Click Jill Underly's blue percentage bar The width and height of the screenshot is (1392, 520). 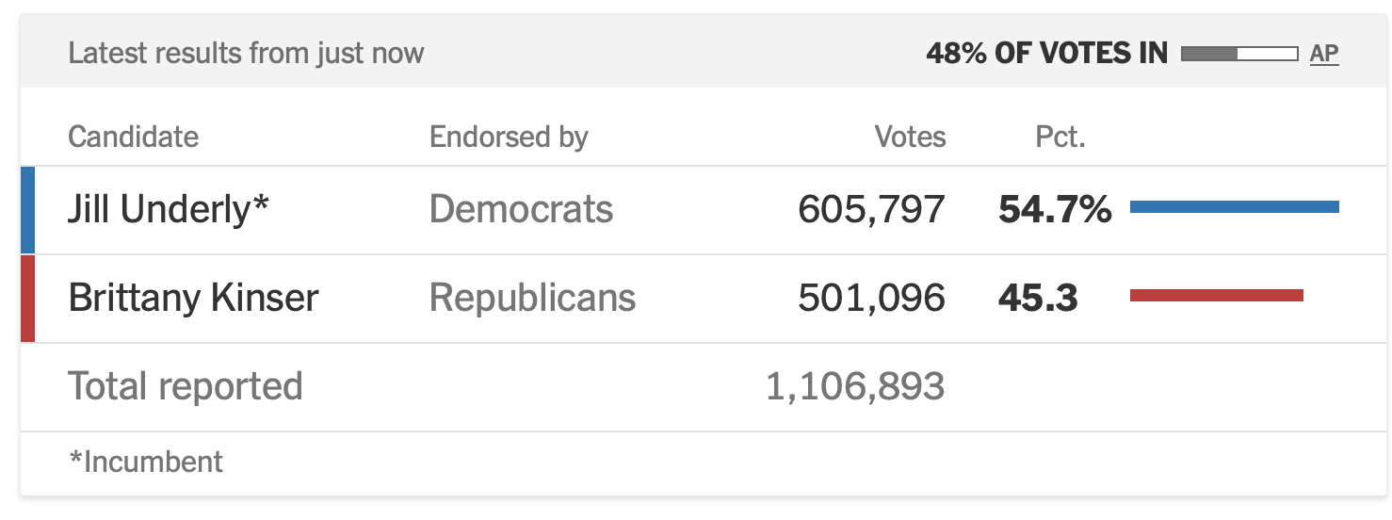point(1235,207)
